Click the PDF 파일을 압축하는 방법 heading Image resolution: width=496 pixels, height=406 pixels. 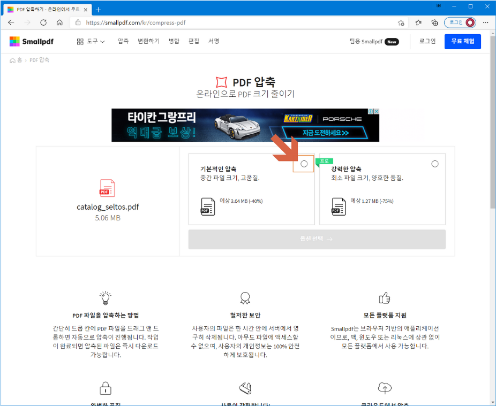[106, 315]
